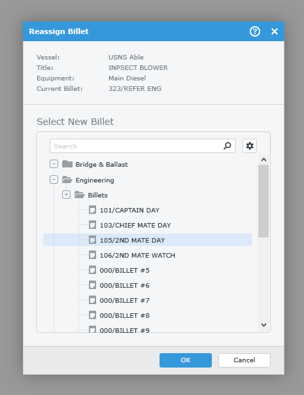Click the Billets folder icon

80,195
